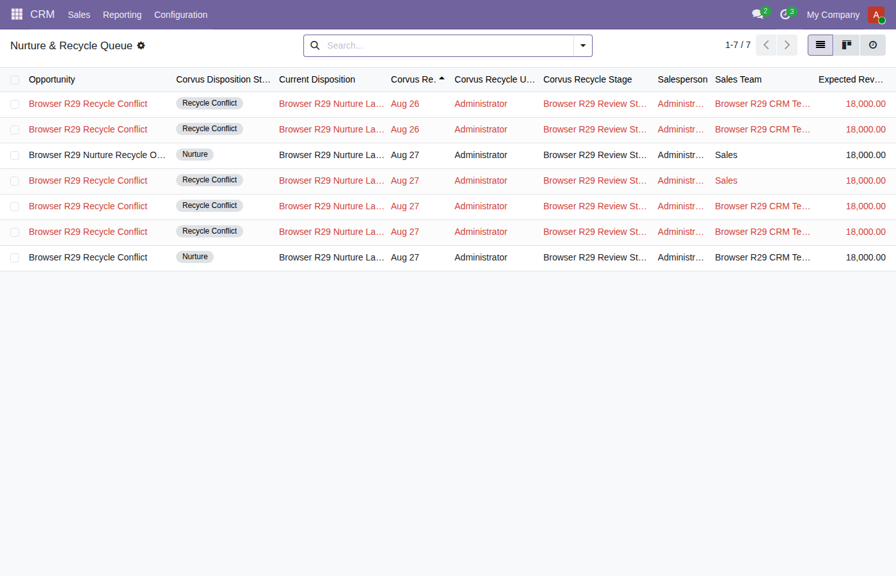
Task: Open the gear menu beside Nurture & Recycle Queue
Action: tap(141, 45)
